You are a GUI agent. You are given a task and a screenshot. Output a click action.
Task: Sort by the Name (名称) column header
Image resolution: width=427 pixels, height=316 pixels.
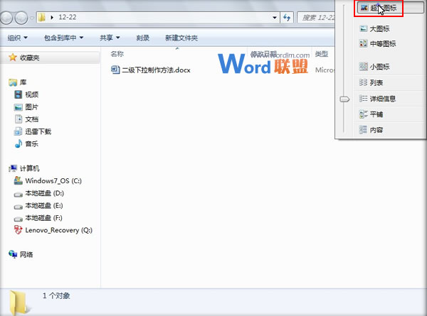click(x=117, y=54)
